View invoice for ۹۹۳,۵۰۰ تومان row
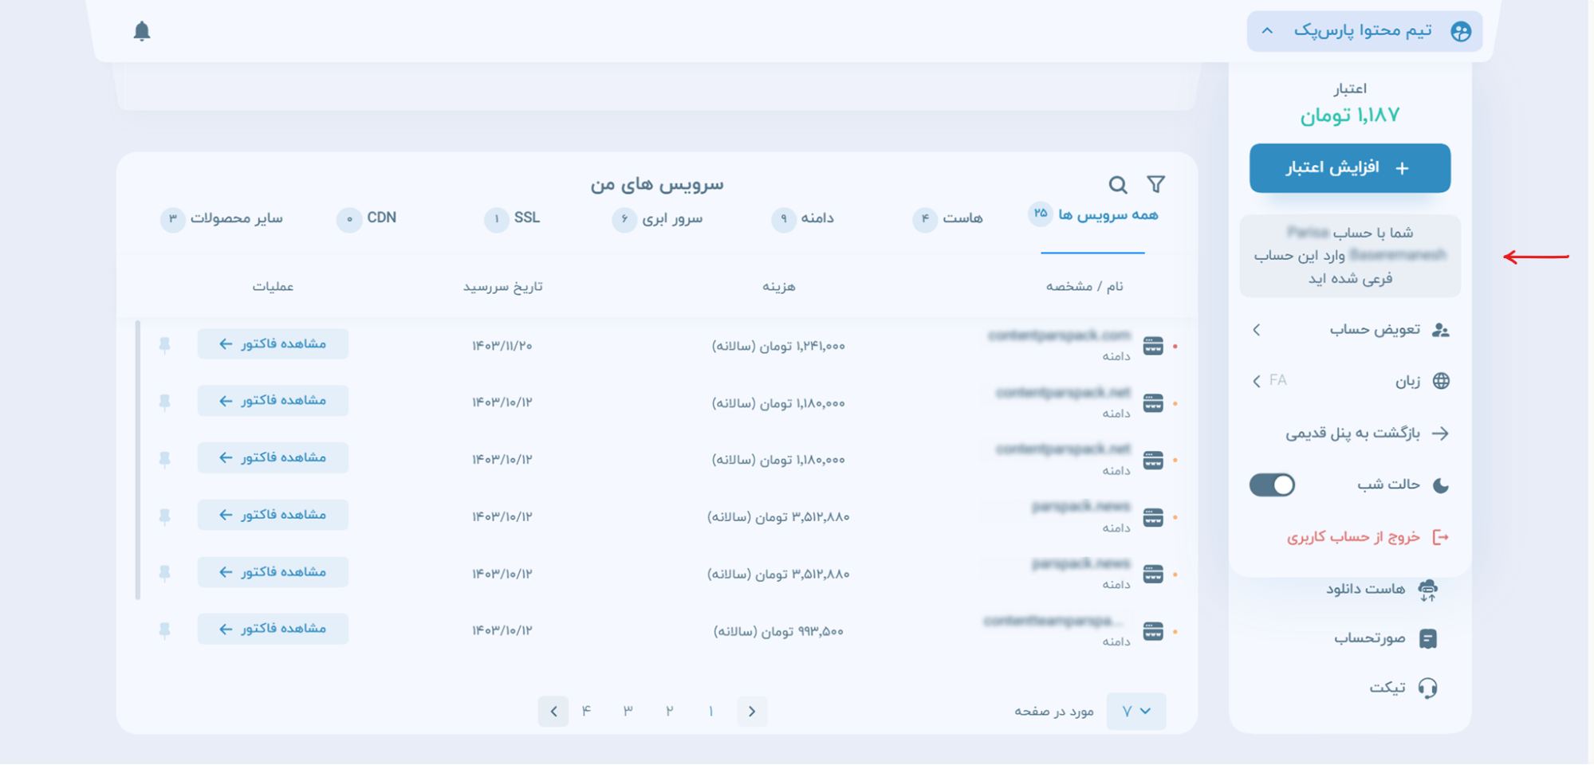This screenshot has width=1594, height=765. 273,629
